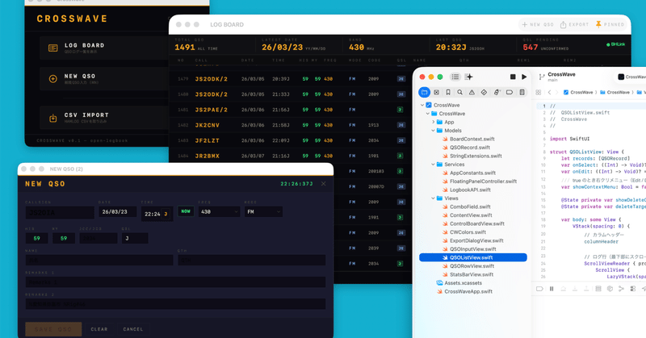Image resolution: width=646 pixels, height=338 pixels.
Task: Open the FREQ dropdown showing 430
Action: pos(219,212)
